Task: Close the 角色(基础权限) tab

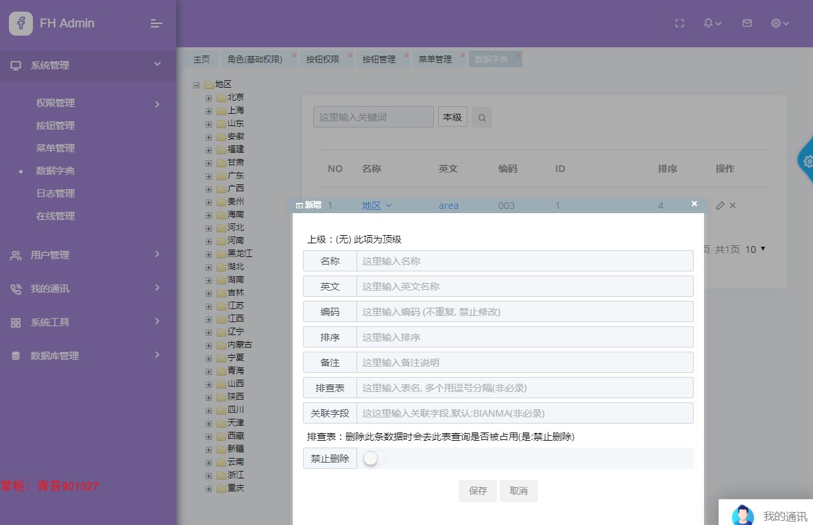Action: 294,55
